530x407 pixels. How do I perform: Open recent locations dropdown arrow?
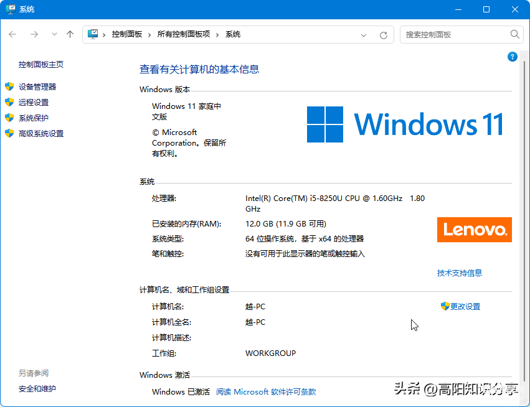tap(54, 35)
